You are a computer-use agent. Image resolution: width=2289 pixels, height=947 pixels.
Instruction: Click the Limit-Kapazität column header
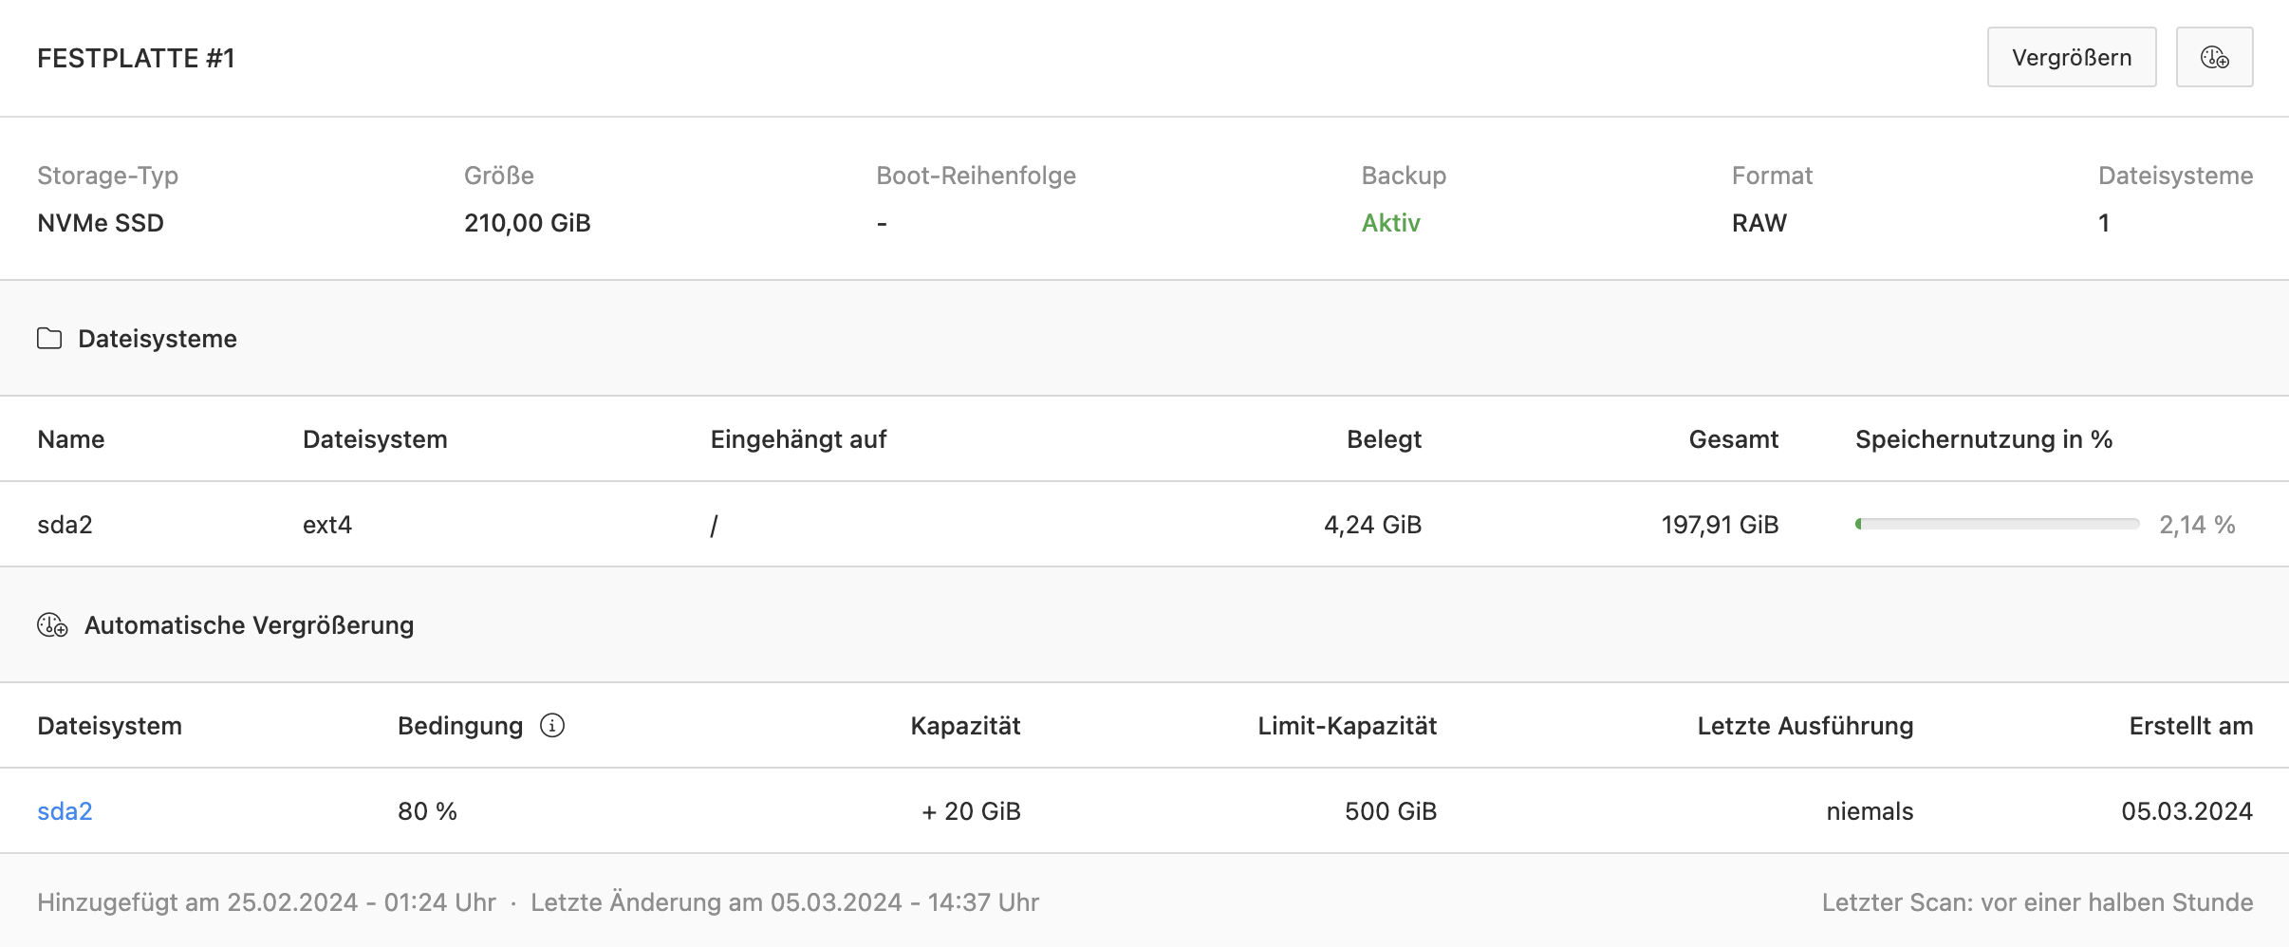[1347, 726]
